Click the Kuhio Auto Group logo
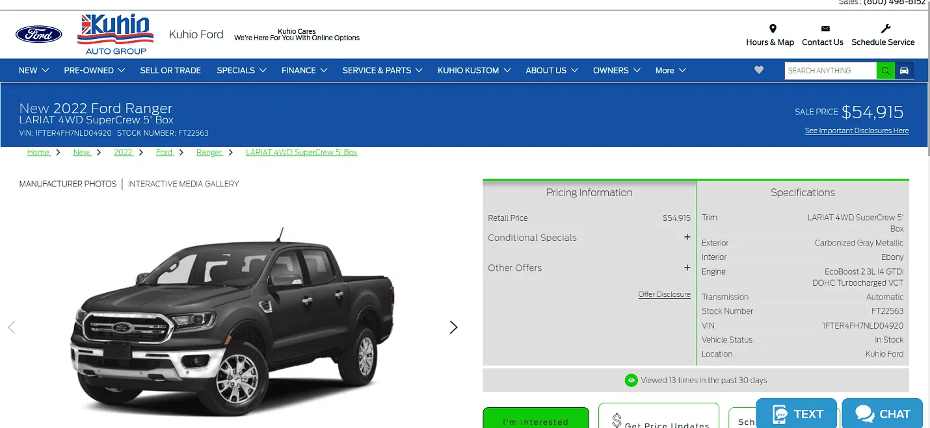930x428 pixels. pos(116,34)
